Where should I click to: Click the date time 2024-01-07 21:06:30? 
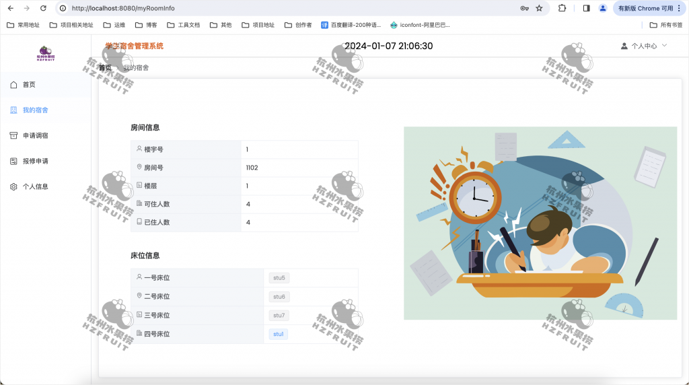pos(388,46)
